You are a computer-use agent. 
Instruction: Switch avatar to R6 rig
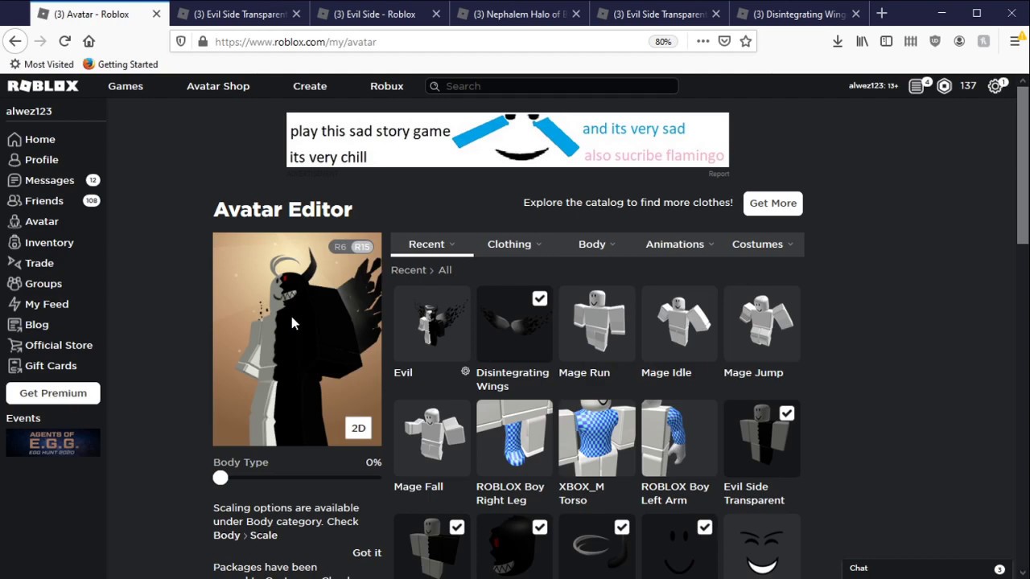click(340, 247)
